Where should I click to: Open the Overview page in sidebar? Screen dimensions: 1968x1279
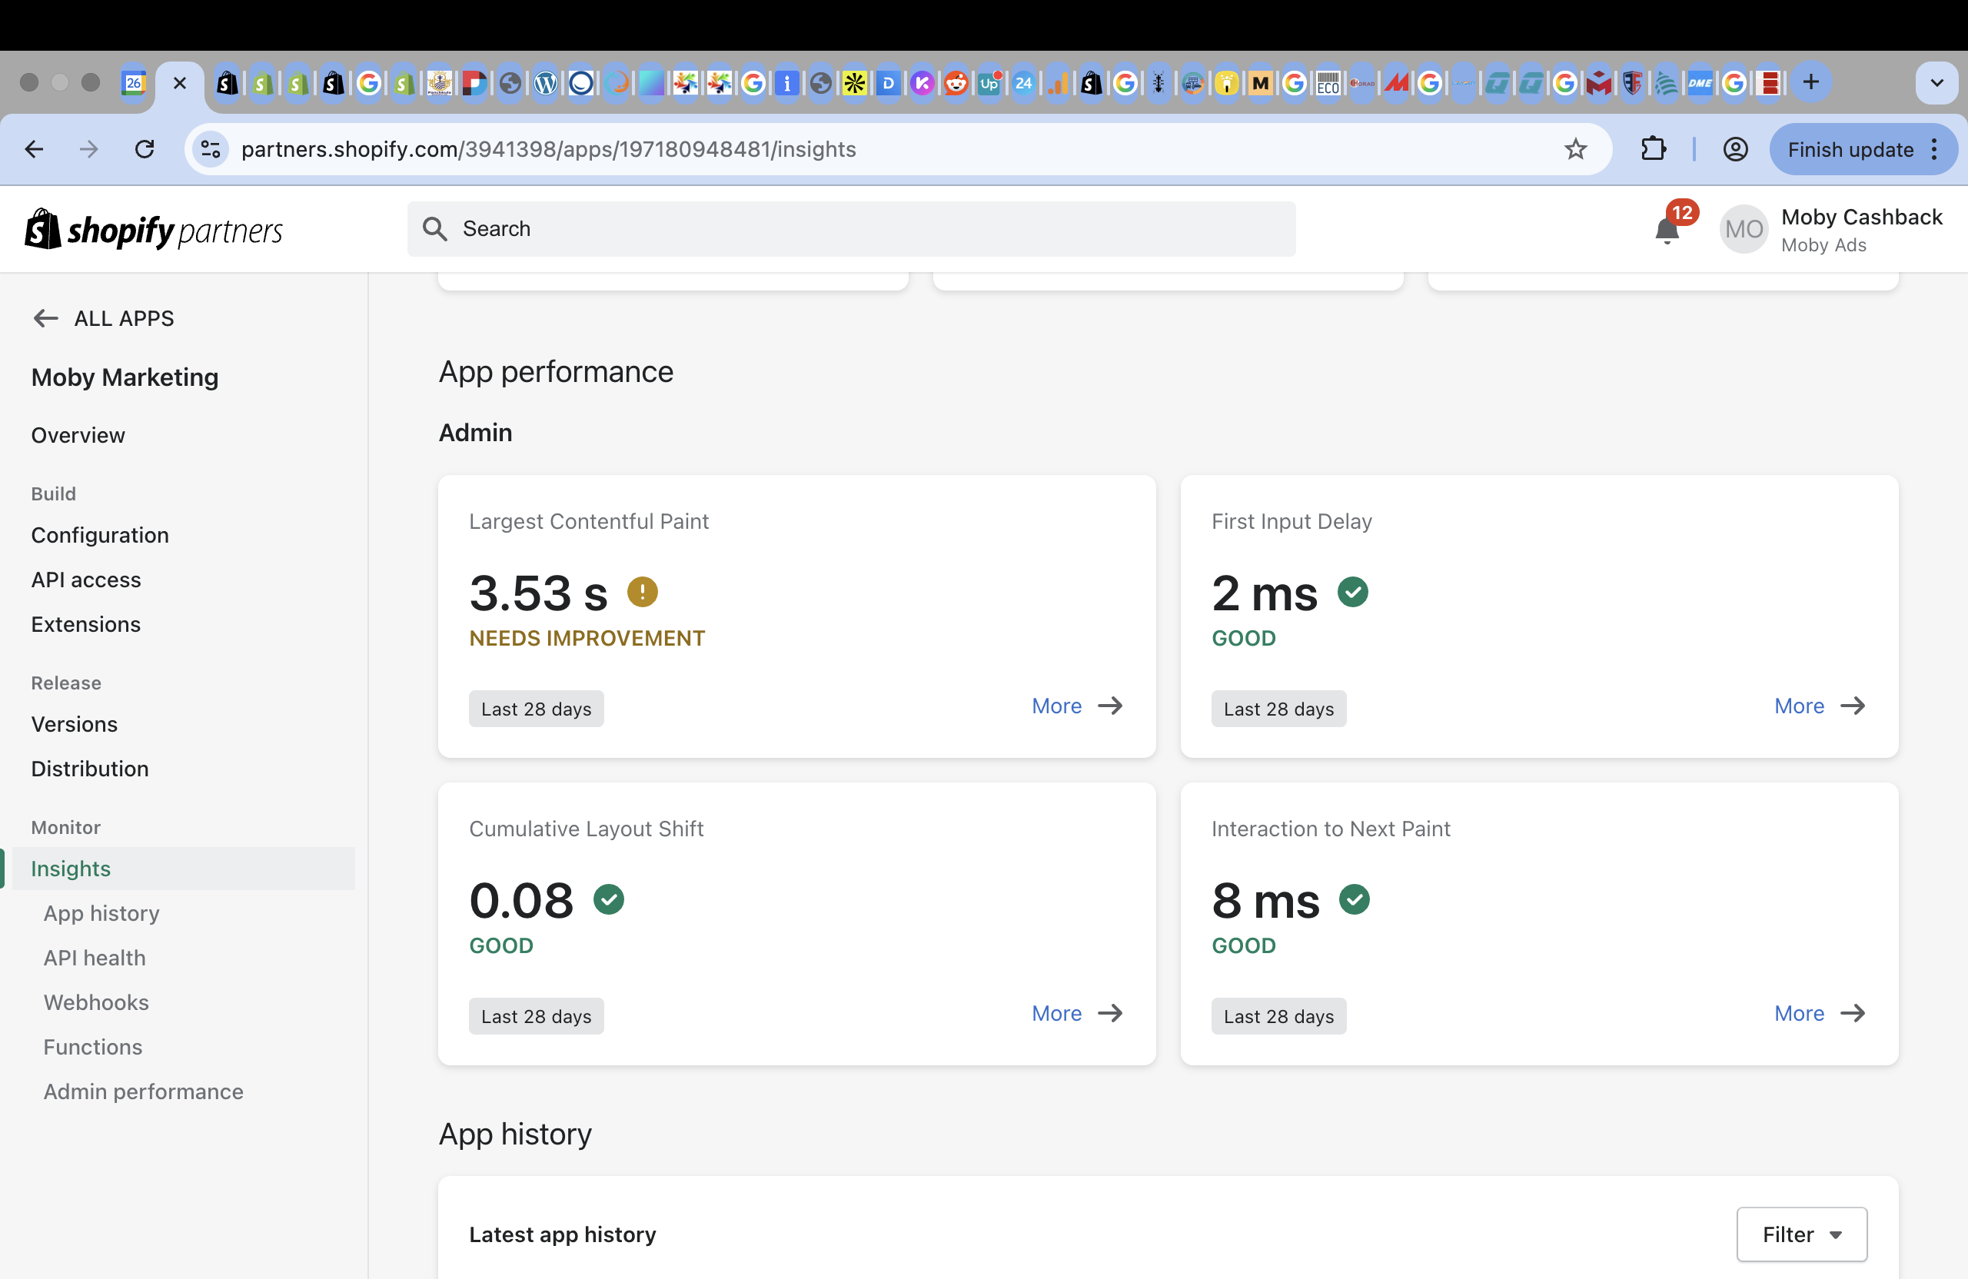[x=78, y=435]
